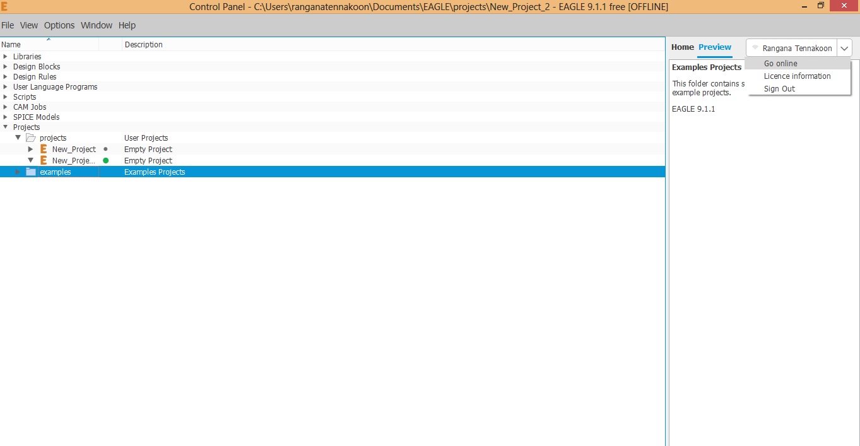The image size is (860, 446).
Task: Expand the CAM Jobs node
Action: coord(6,107)
